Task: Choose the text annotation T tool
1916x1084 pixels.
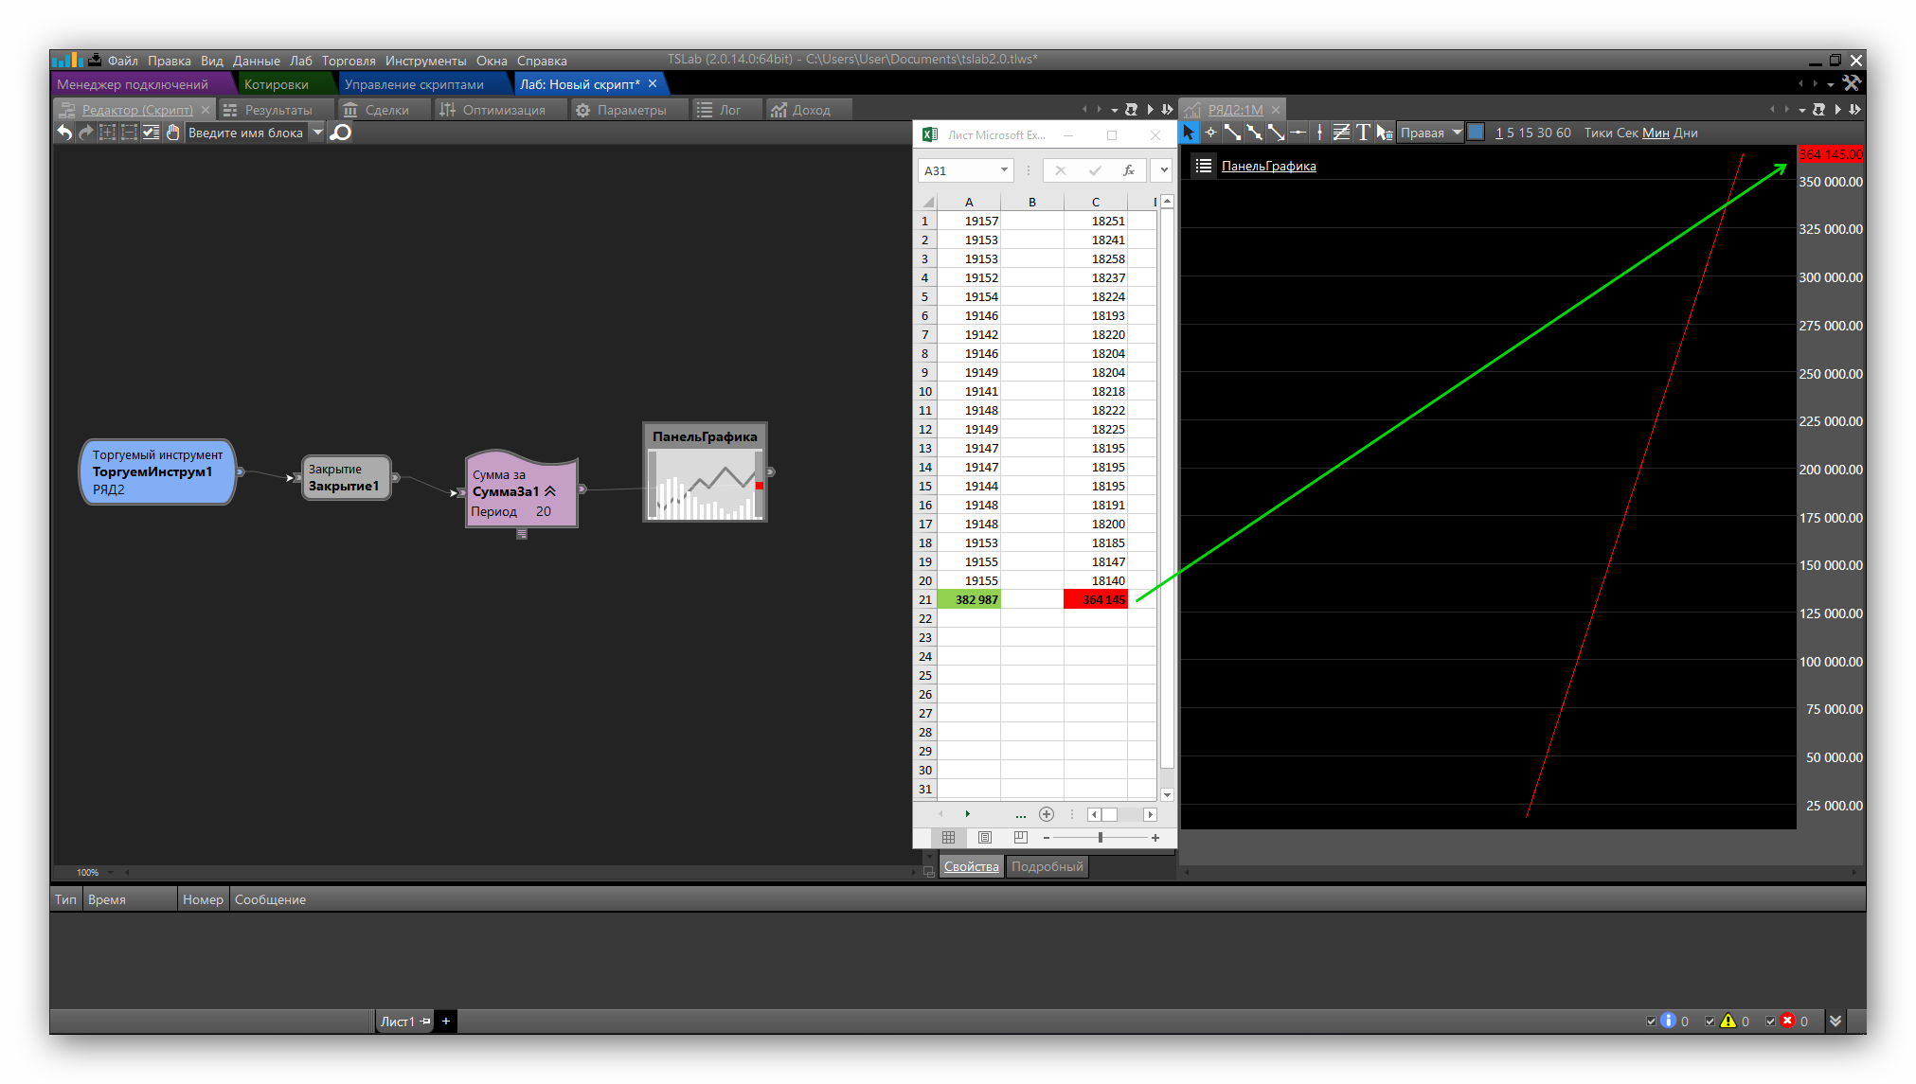Action: (x=1363, y=133)
